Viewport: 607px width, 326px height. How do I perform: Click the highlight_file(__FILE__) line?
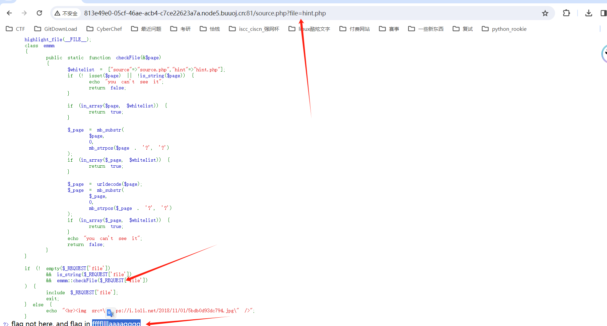58,39
